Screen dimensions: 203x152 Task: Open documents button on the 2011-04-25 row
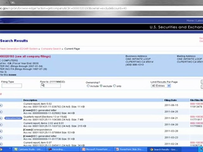click(1, 112)
